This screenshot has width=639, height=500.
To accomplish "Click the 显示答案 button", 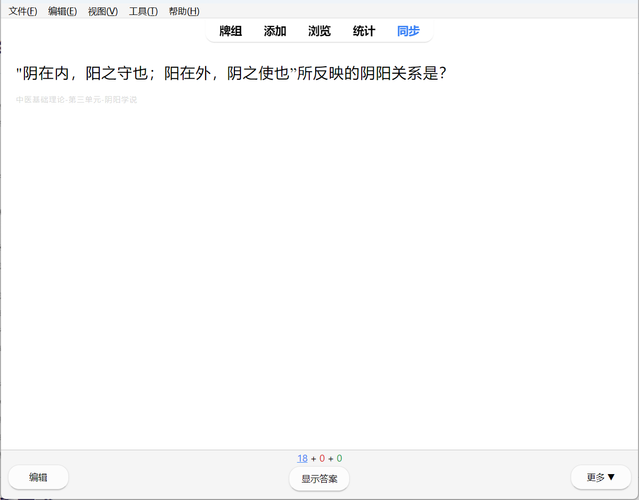I will [319, 479].
